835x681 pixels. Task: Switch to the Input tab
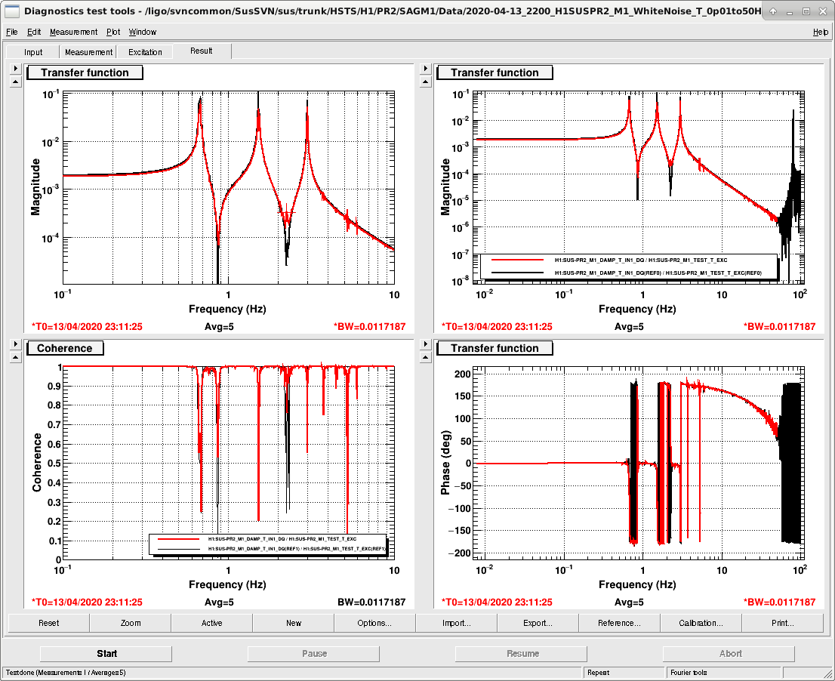click(33, 51)
